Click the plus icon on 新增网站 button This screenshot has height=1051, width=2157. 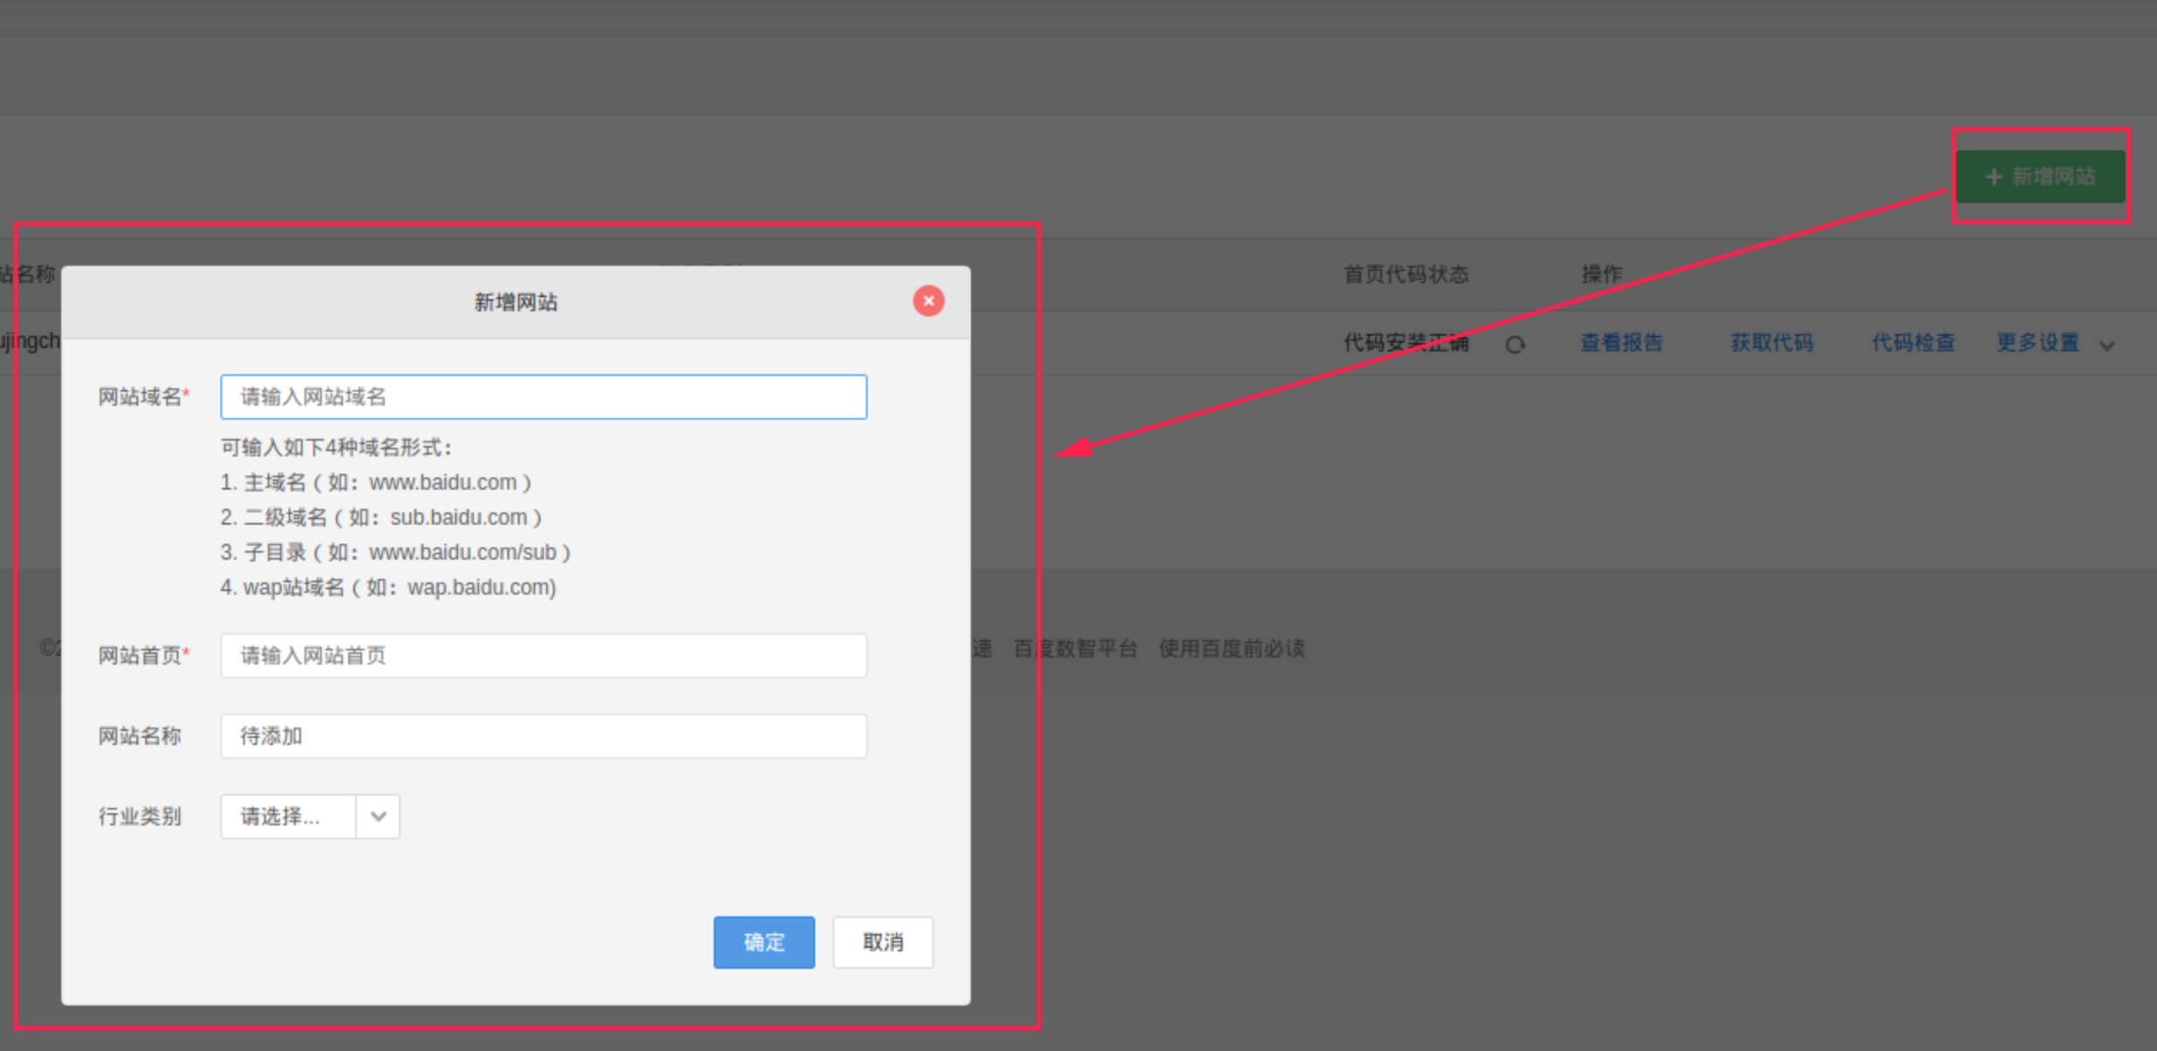[1993, 177]
